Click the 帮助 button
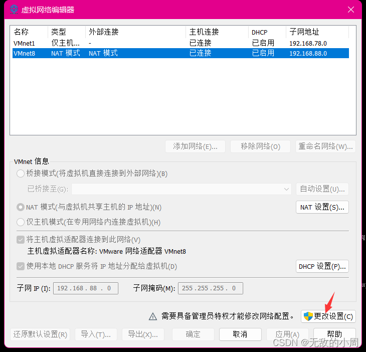366x352 pixels. pyautogui.click(x=334, y=334)
